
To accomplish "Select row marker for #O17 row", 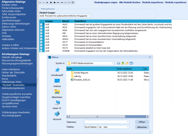I will tap(41, 42).
